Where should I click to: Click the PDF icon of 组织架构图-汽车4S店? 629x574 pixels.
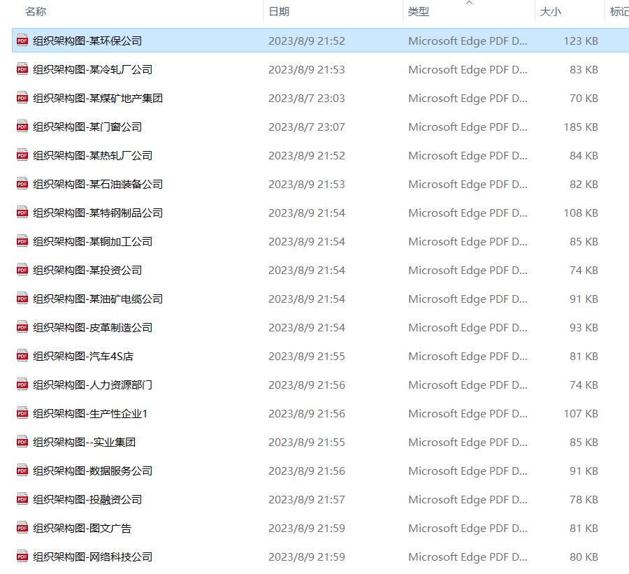pyautogui.click(x=22, y=356)
